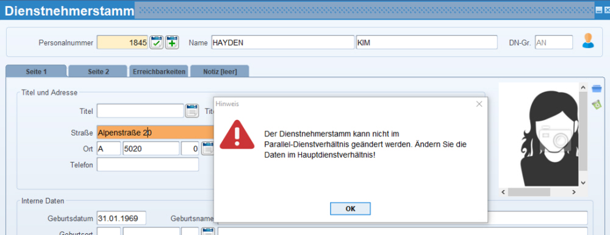Click the postal code field showing 5020
The height and width of the screenshot is (235, 610).
(151, 149)
